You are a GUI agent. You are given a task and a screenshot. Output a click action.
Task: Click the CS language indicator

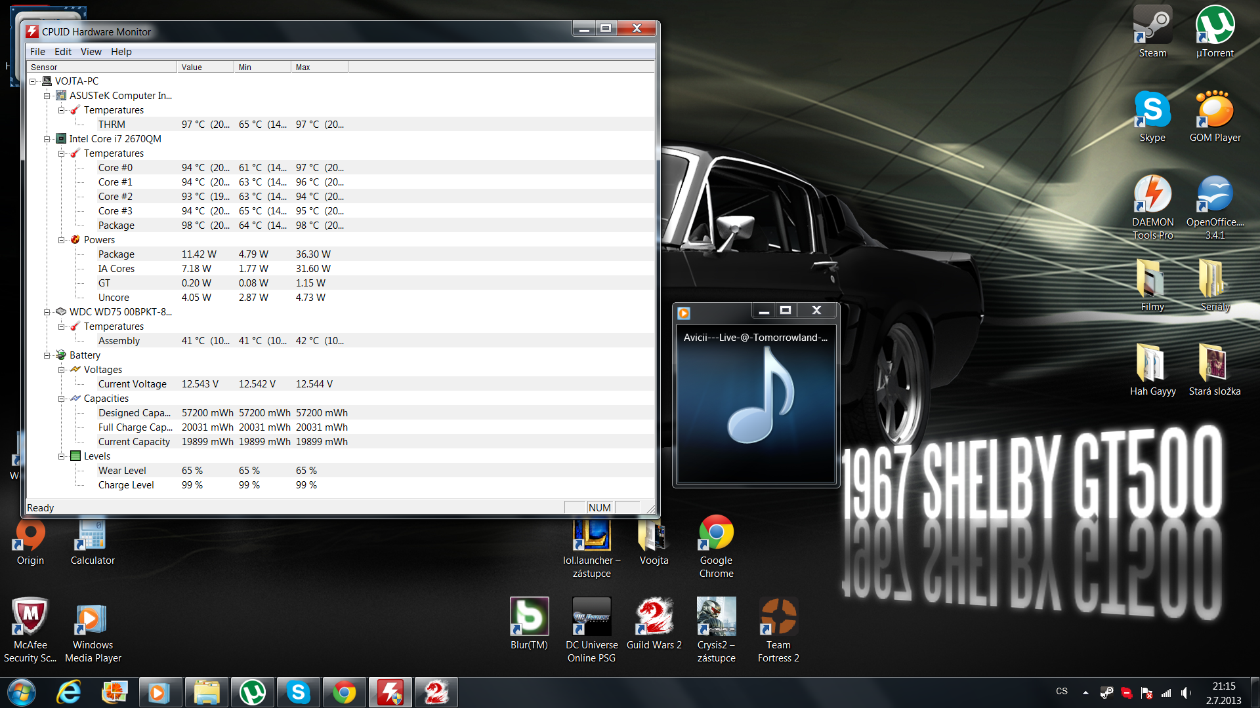1062,692
